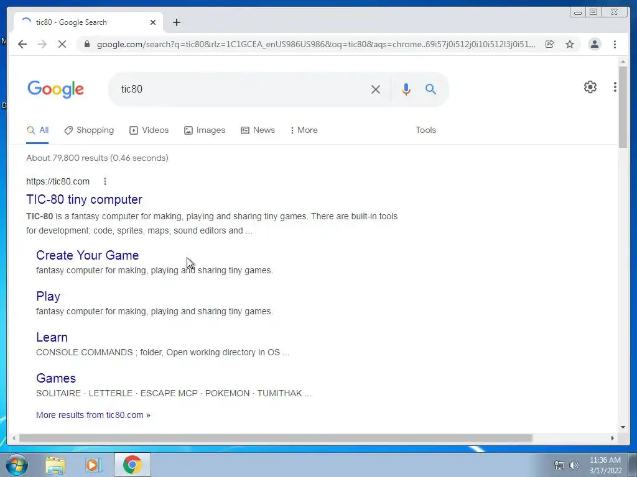The height and width of the screenshot is (477, 637).
Task: Go back with the browser back arrow
Action: pyautogui.click(x=22, y=44)
